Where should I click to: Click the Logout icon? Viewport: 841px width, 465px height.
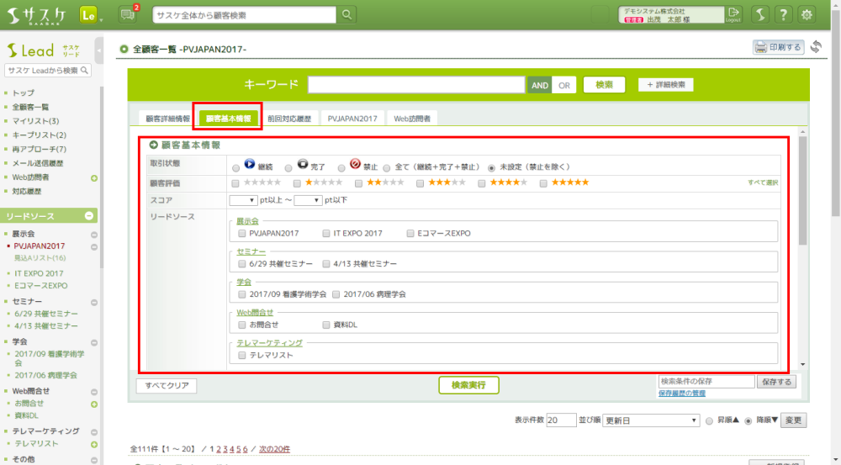click(733, 14)
